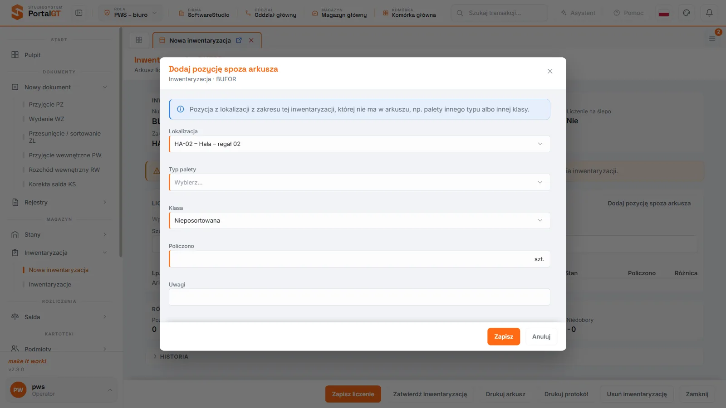Open the Typ palety Wybierz dropdown

click(x=359, y=182)
